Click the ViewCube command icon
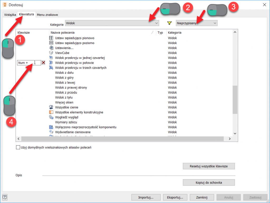The width and height of the screenshot is (270, 203). [x=51, y=53]
